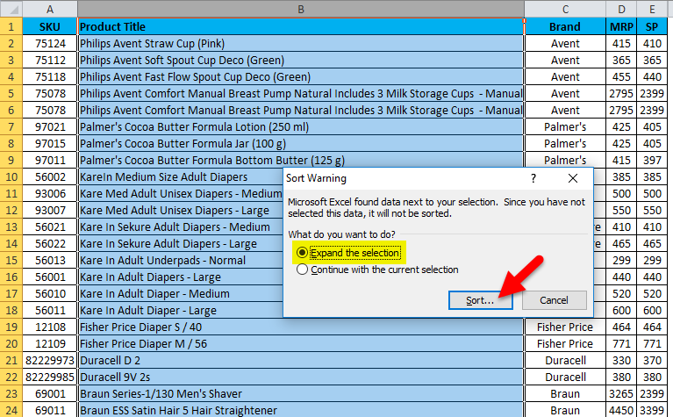Click Duracell 9V 2s product cell

(x=300, y=377)
